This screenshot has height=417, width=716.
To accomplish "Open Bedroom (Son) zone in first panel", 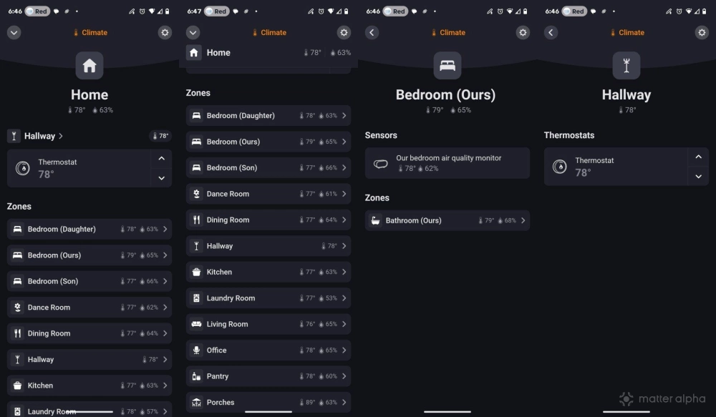I will [x=89, y=281].
